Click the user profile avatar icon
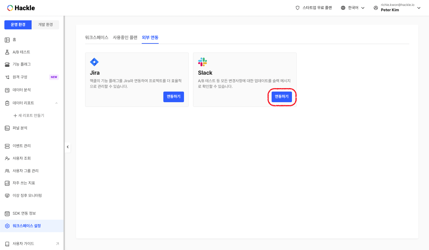Image resolution: width=429 pixels, height=250 pixels. click(x=376, y=8)
